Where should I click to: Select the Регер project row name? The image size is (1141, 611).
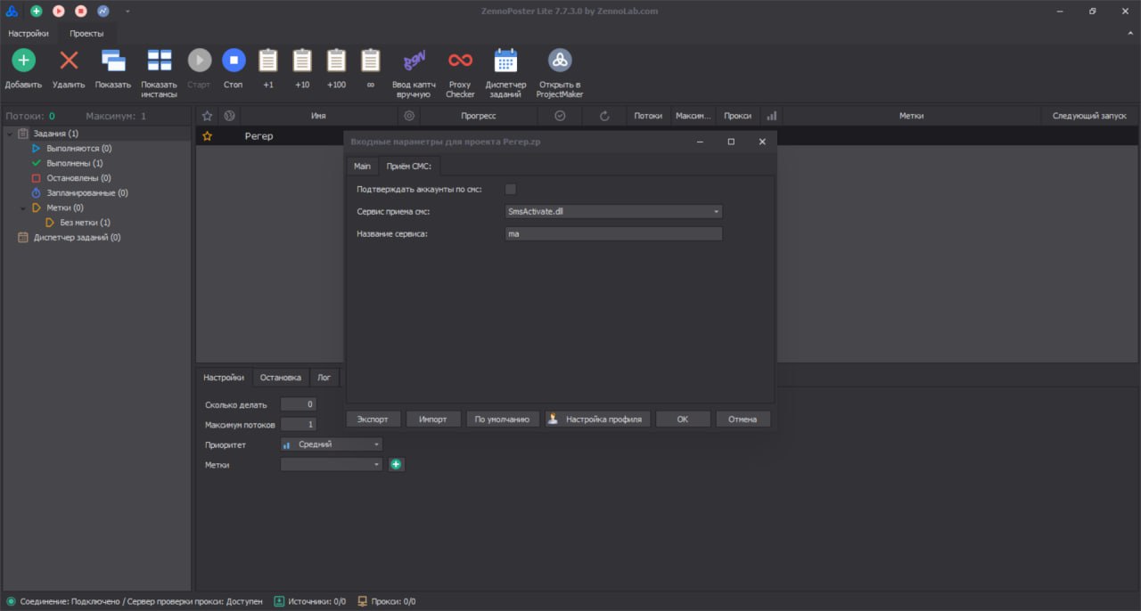pos(259,136)
